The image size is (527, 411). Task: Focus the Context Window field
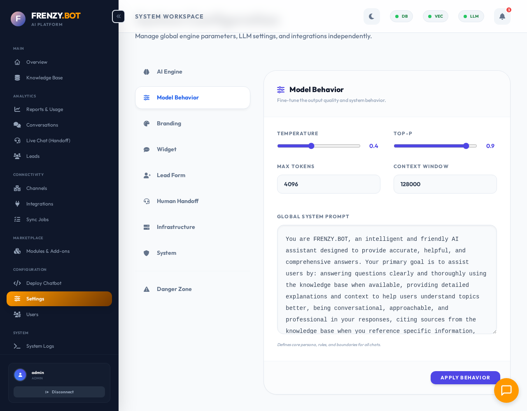(445, 184)
